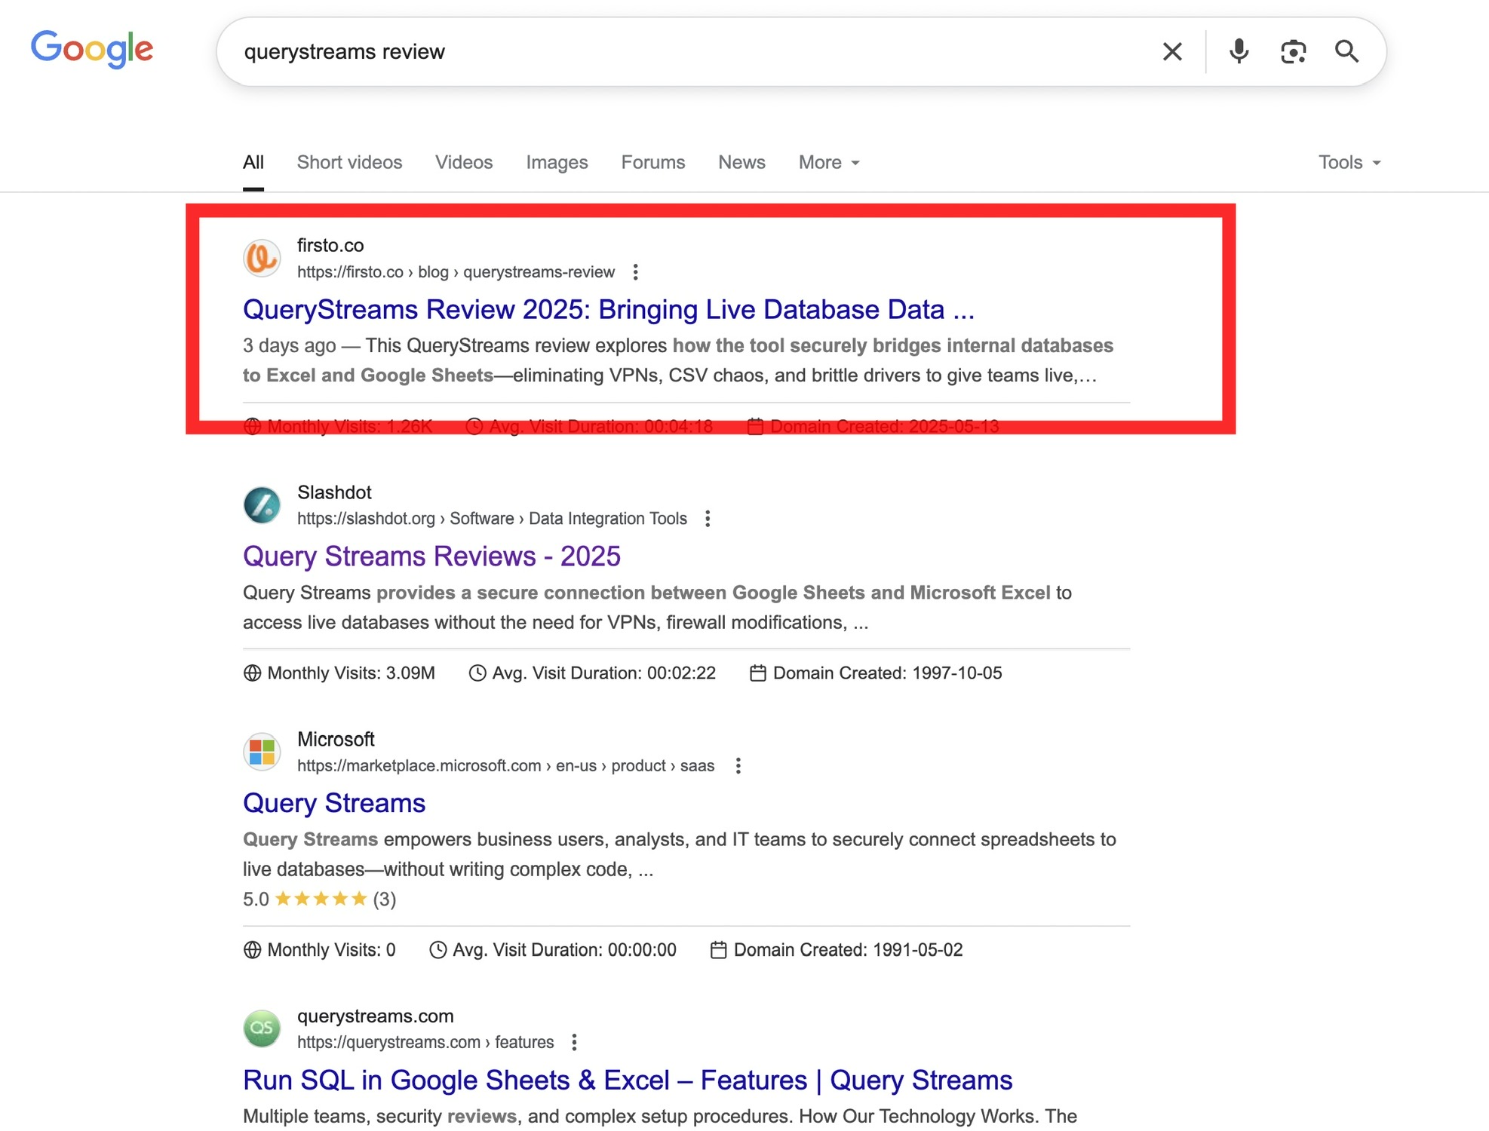The image size is (1489, 1131).
Task: Click the Slashdot favicon
Action: 262,504
